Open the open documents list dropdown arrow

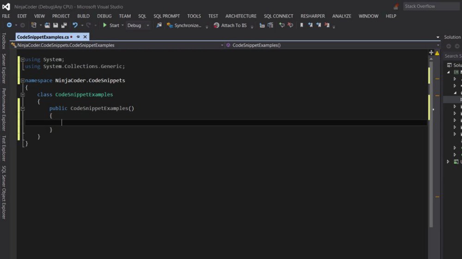pyautogui.click(x=438, y=37)
